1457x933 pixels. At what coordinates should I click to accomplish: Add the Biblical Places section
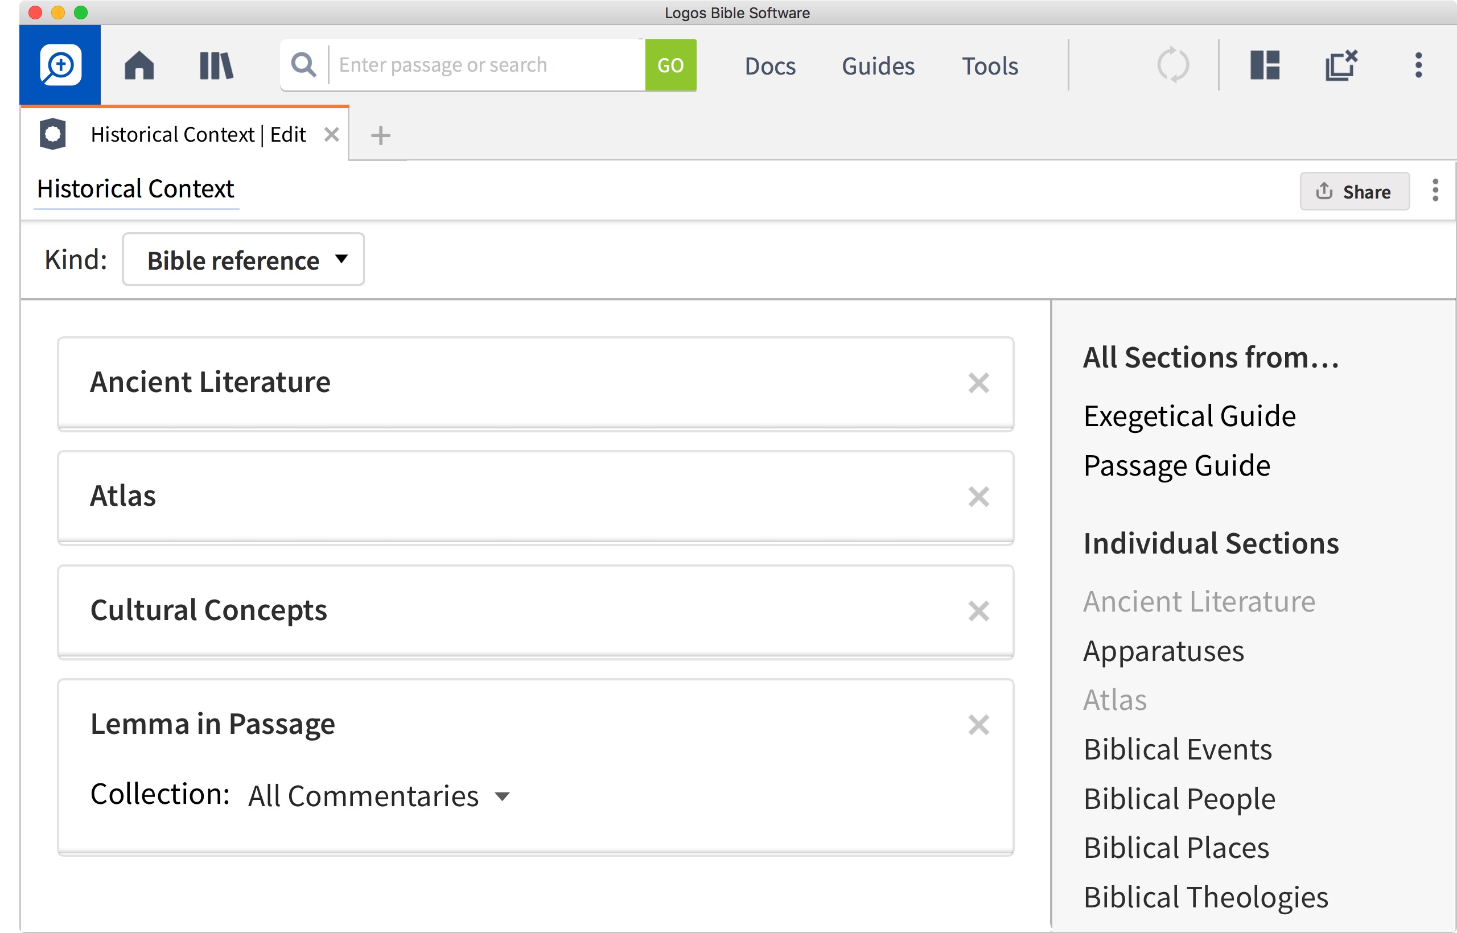click(x=1176, y=847)
